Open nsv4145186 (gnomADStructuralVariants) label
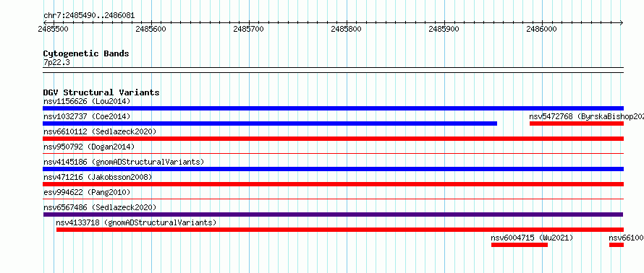644x273 pixels. click(124, 162)
